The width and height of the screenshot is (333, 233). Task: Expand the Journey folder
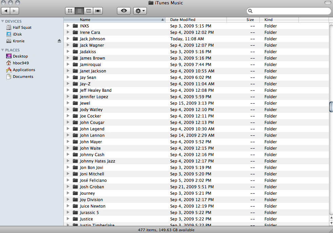(x=68, y=193)
